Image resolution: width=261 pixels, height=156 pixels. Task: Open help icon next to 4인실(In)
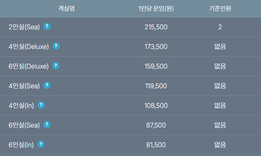[x=41, y=105]
